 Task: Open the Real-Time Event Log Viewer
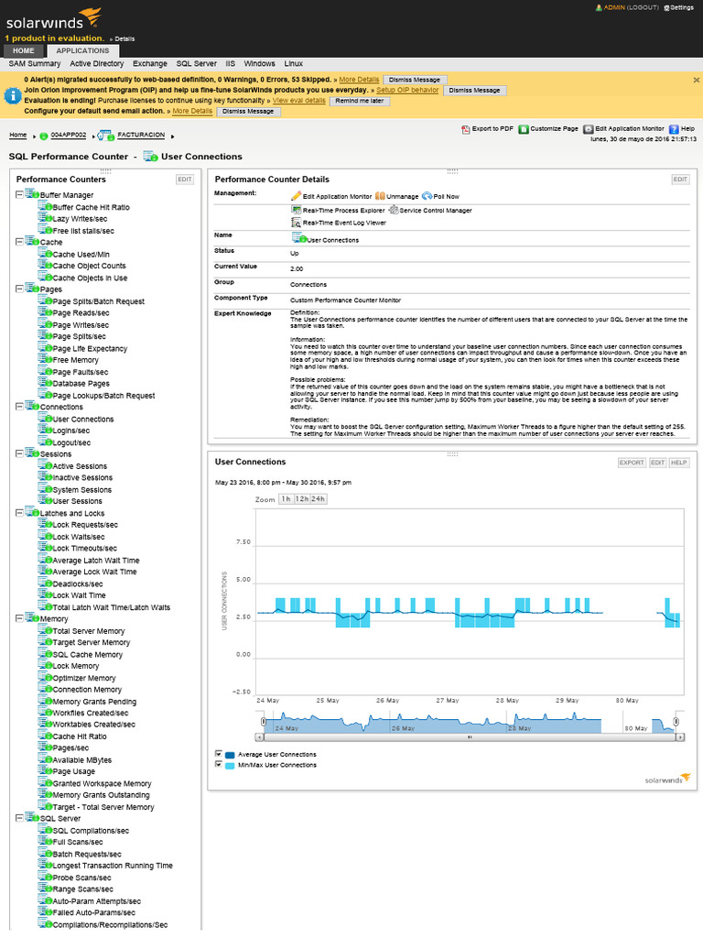click(x=297, y=223)
